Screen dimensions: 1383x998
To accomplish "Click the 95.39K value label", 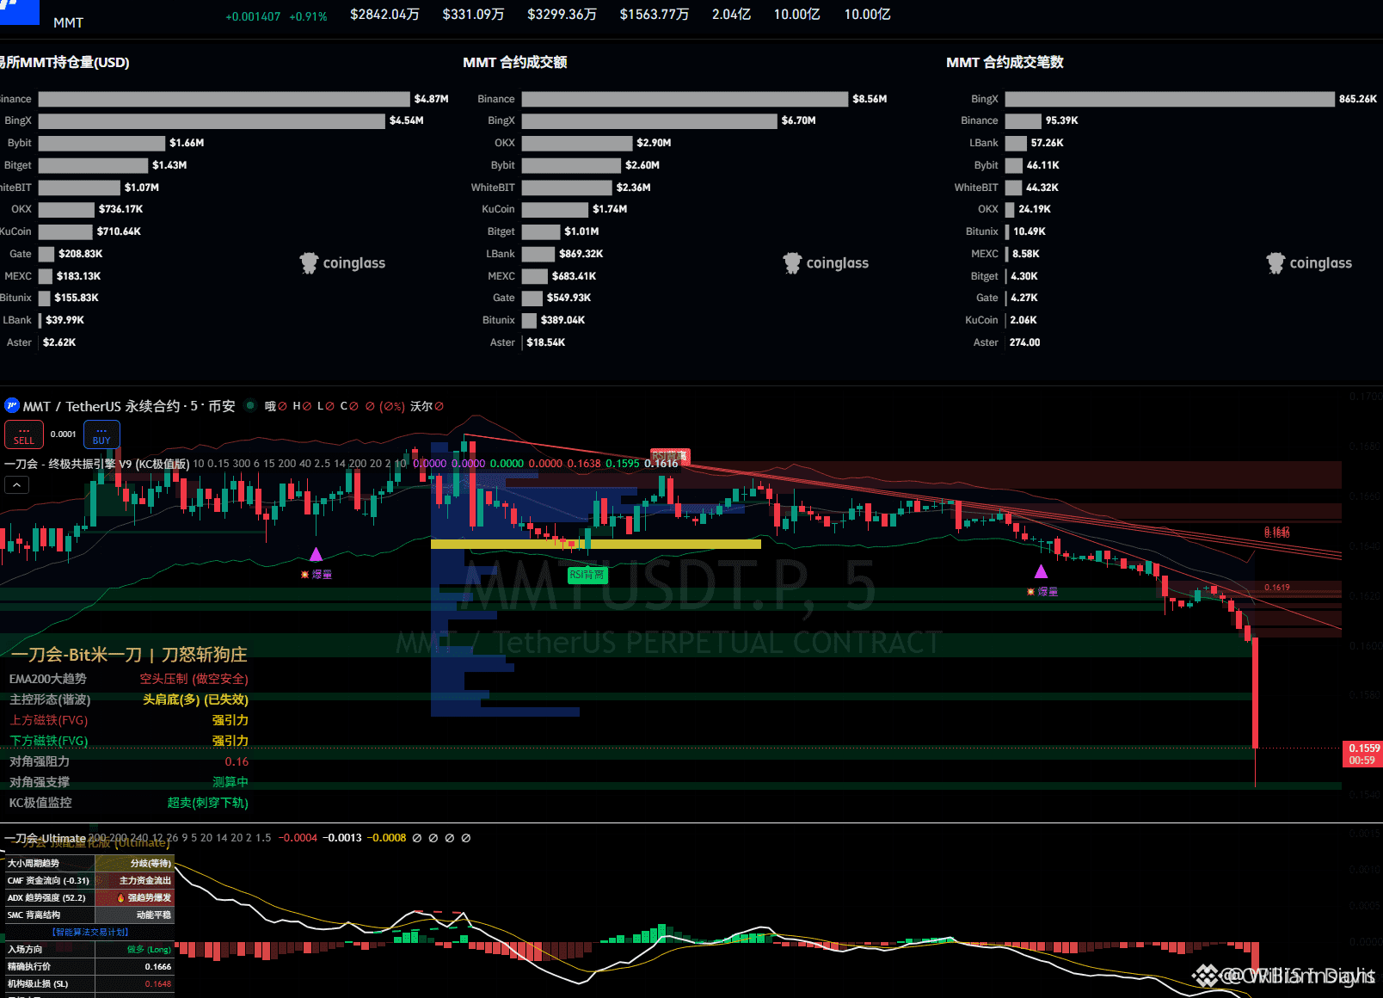I will [1062, 120].
